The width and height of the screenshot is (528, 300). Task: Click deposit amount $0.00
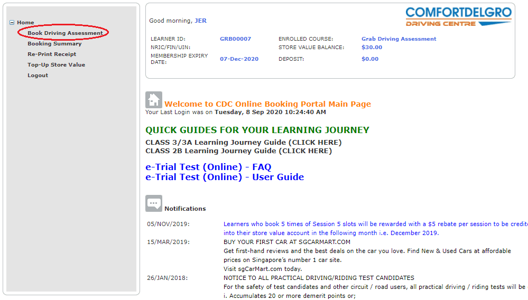pyautogui.click(x=370, y=59)
